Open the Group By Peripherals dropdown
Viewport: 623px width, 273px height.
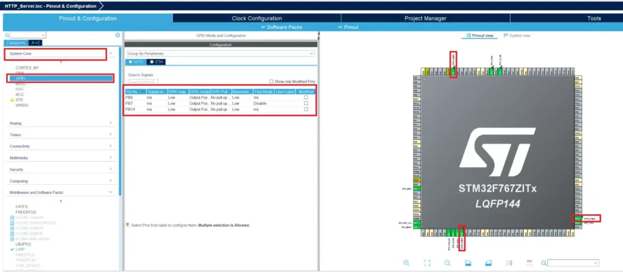[x=220, y=54]
